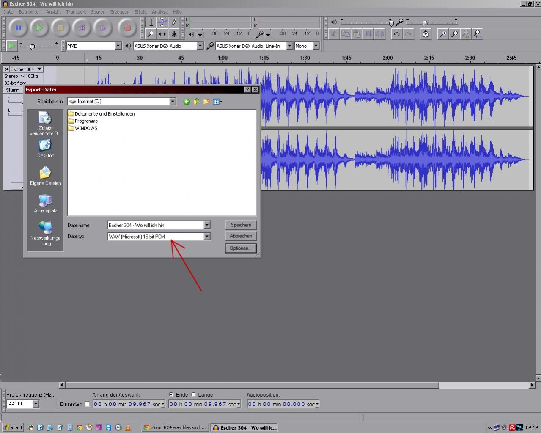
Task: Click the Dateiname text field
Action: click(155, 225)
